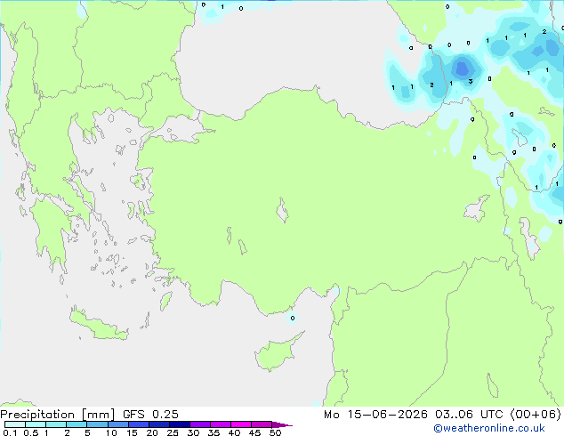The width and height of the screenshot is (564, 436).
Task: Select the 0.5–1 mm legend swatch
Action: pos(36,424)
